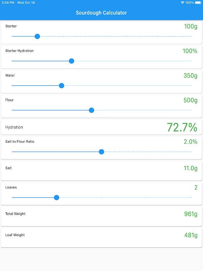Tap the battery icon in status bar

click(x=198, y=3)
